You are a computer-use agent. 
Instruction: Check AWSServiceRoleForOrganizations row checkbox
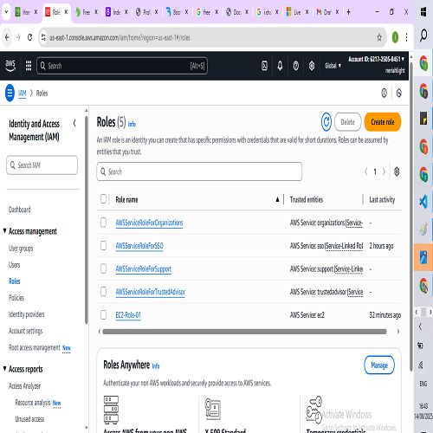click(103, 223)
